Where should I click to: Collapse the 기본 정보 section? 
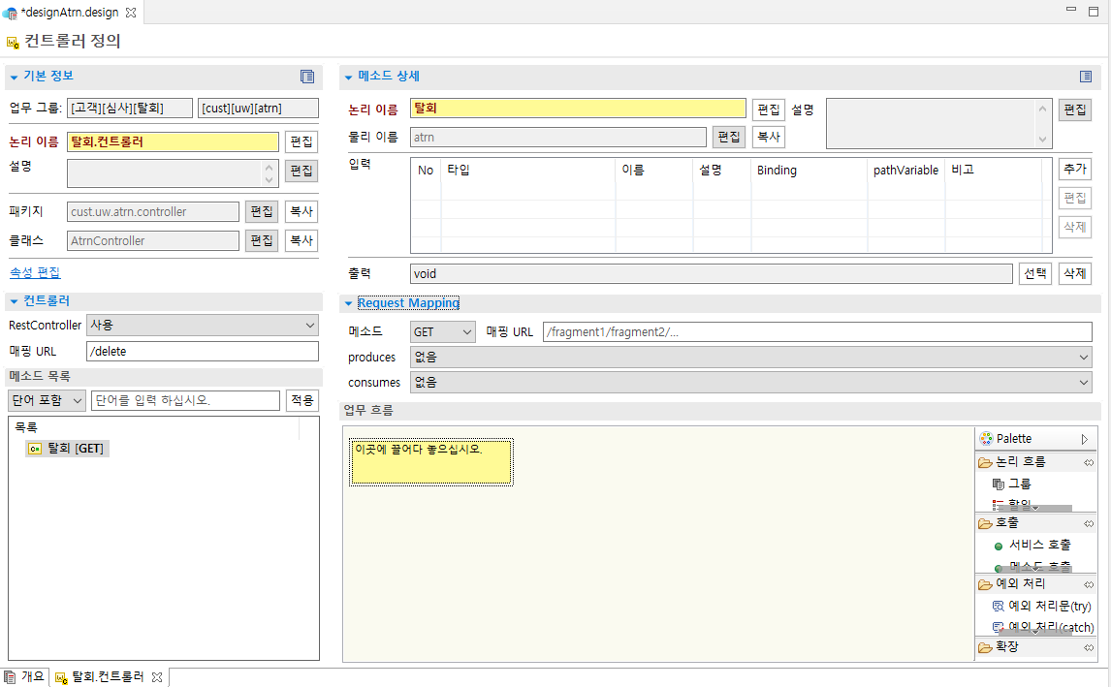12,77
